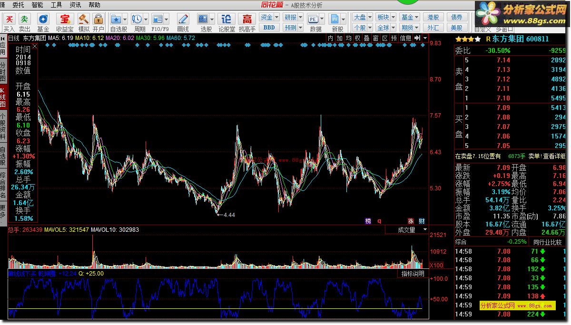Click the 外汇 button
Image resolution: width=571 pixels, height=325 pixels.
pos(433,28)
